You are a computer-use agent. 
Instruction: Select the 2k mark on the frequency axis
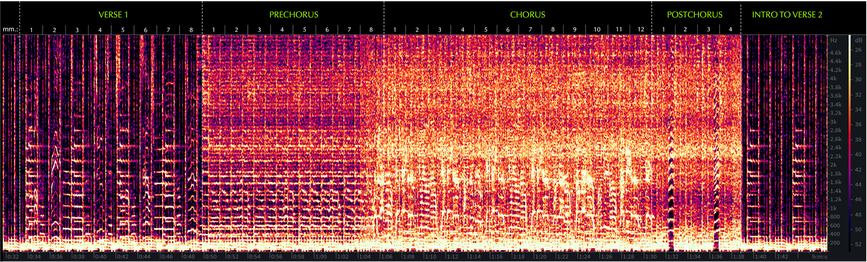click(x=833, y=165)
